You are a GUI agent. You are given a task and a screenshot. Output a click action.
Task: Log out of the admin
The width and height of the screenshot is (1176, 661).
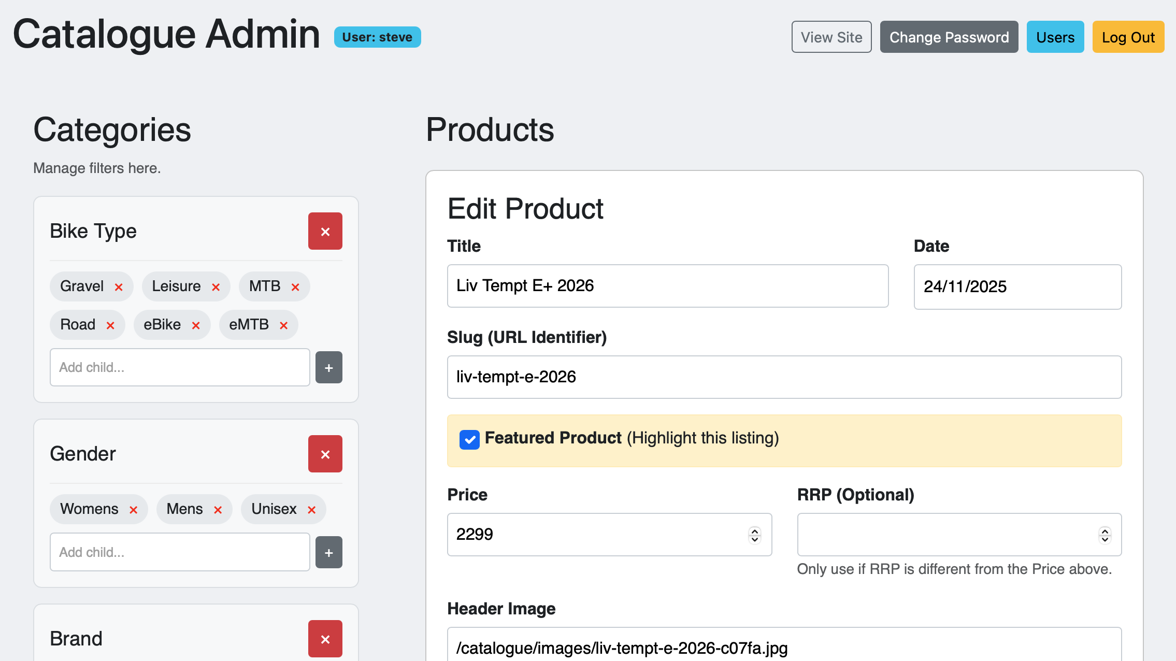(1128, 37)
